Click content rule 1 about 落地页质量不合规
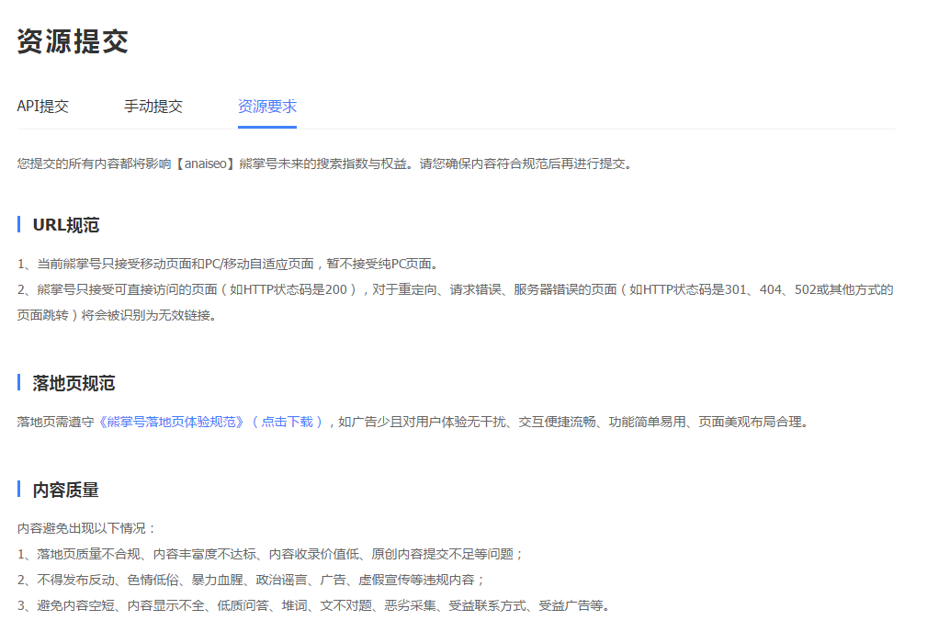Viewport: 927px width, 643px height. pyautogui.click(x=270, y=555)
